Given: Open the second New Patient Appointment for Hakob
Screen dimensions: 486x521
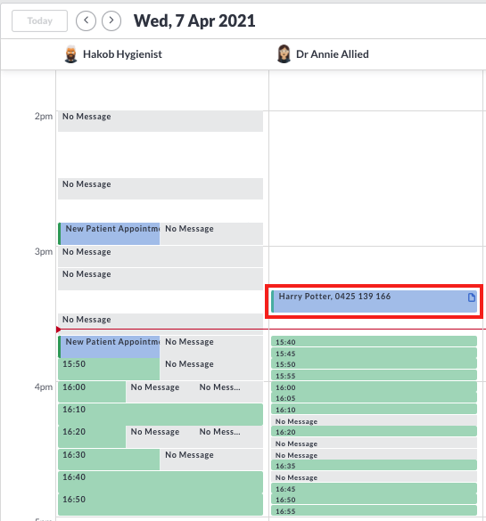Looking at the screenshot, I should (x=109, y=347).
